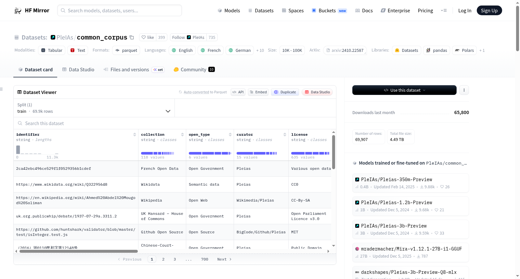Viewport: 520px width, 279px height.
Task: Select the 10K - 100K size tag
Action: [x=292, y=51]
